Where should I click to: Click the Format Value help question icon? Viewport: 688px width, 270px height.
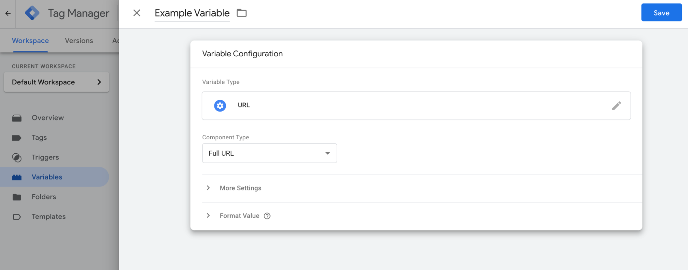pyautogui.click(x=267, y=216)
